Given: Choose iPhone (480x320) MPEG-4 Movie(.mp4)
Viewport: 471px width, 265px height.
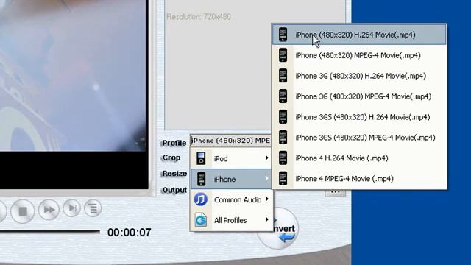Looking at the screenshot, I should point(359,55).
